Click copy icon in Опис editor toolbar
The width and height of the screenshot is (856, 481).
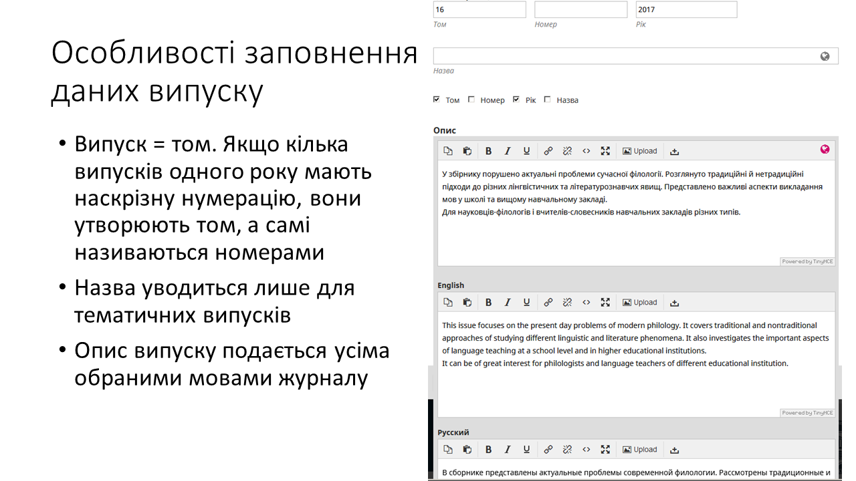448,151
